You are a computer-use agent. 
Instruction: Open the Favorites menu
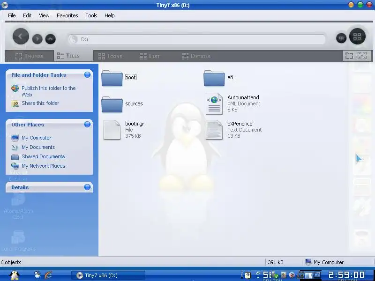point(67,15)
